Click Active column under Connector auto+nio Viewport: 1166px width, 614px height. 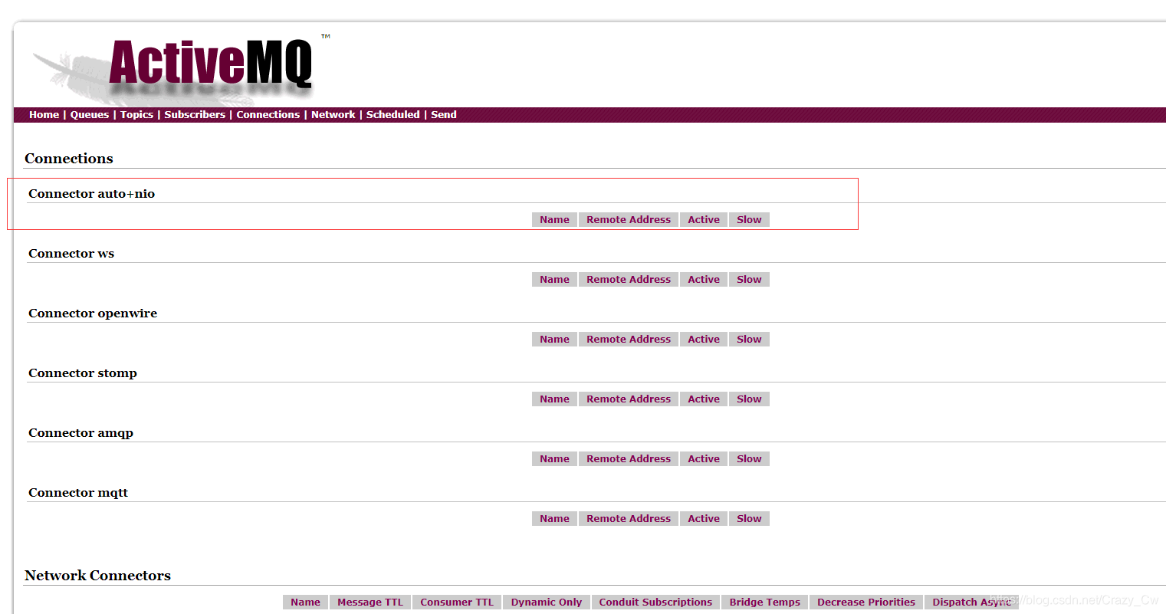click(x=704, y=219)
